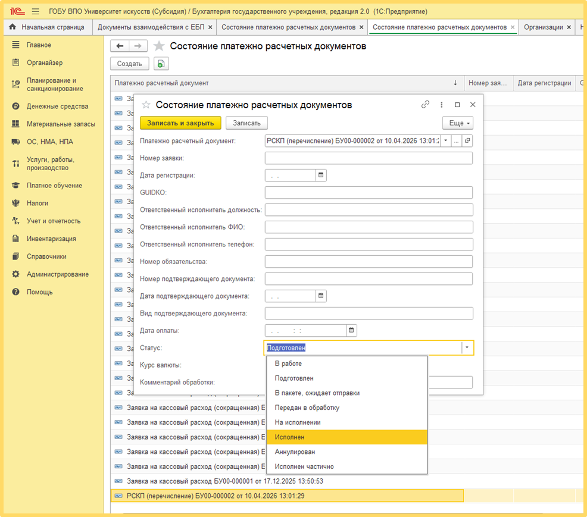Select Исполнен status option
This screenshot has height=517, width=587.
click(x=346, y=437)
